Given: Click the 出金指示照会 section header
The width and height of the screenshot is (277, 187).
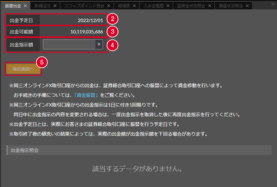Looking at the screenshot, I should [x=139, y=150].
